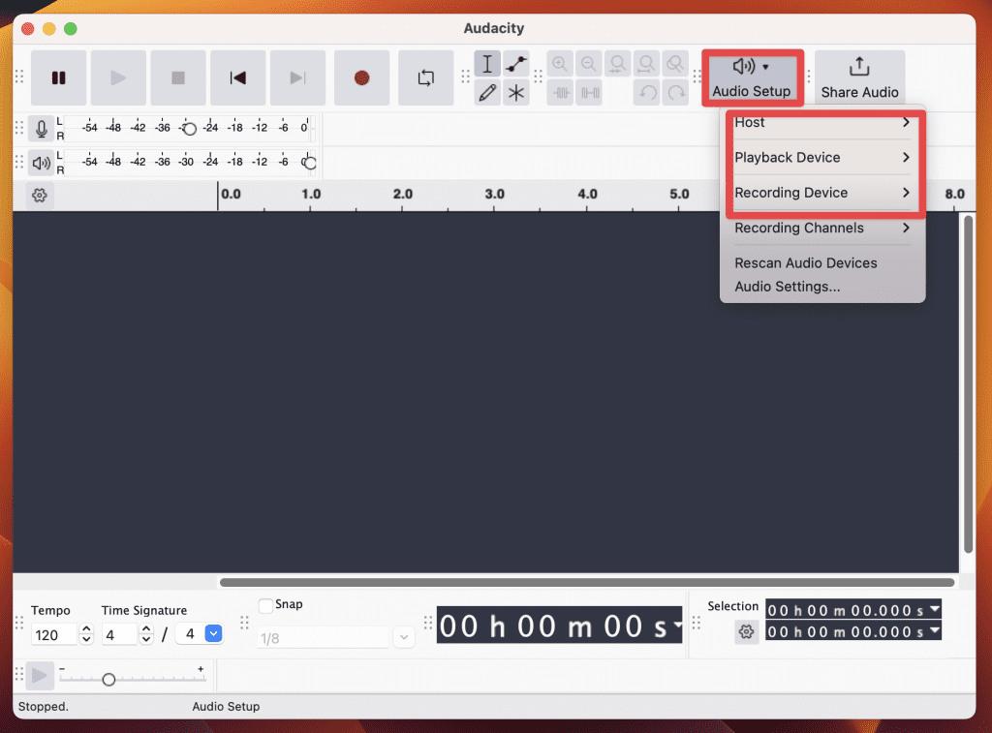Adjust time signature numerator stepper
992x733 pixels.
click(x=146, y=634)
